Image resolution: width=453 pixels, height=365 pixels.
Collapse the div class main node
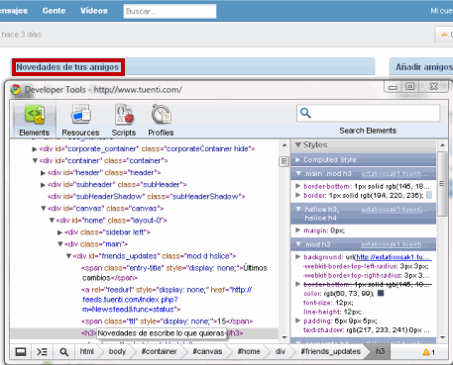(60, 244)
